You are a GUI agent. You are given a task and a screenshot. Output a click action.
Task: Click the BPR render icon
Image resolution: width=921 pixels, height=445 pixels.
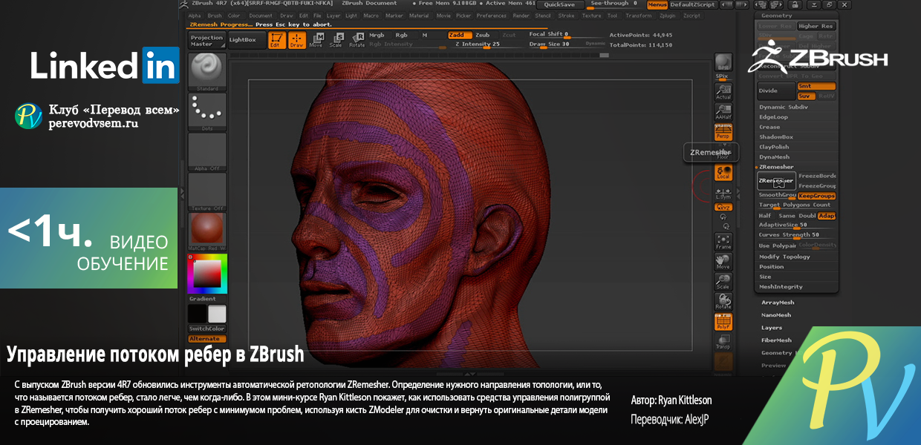723,62
